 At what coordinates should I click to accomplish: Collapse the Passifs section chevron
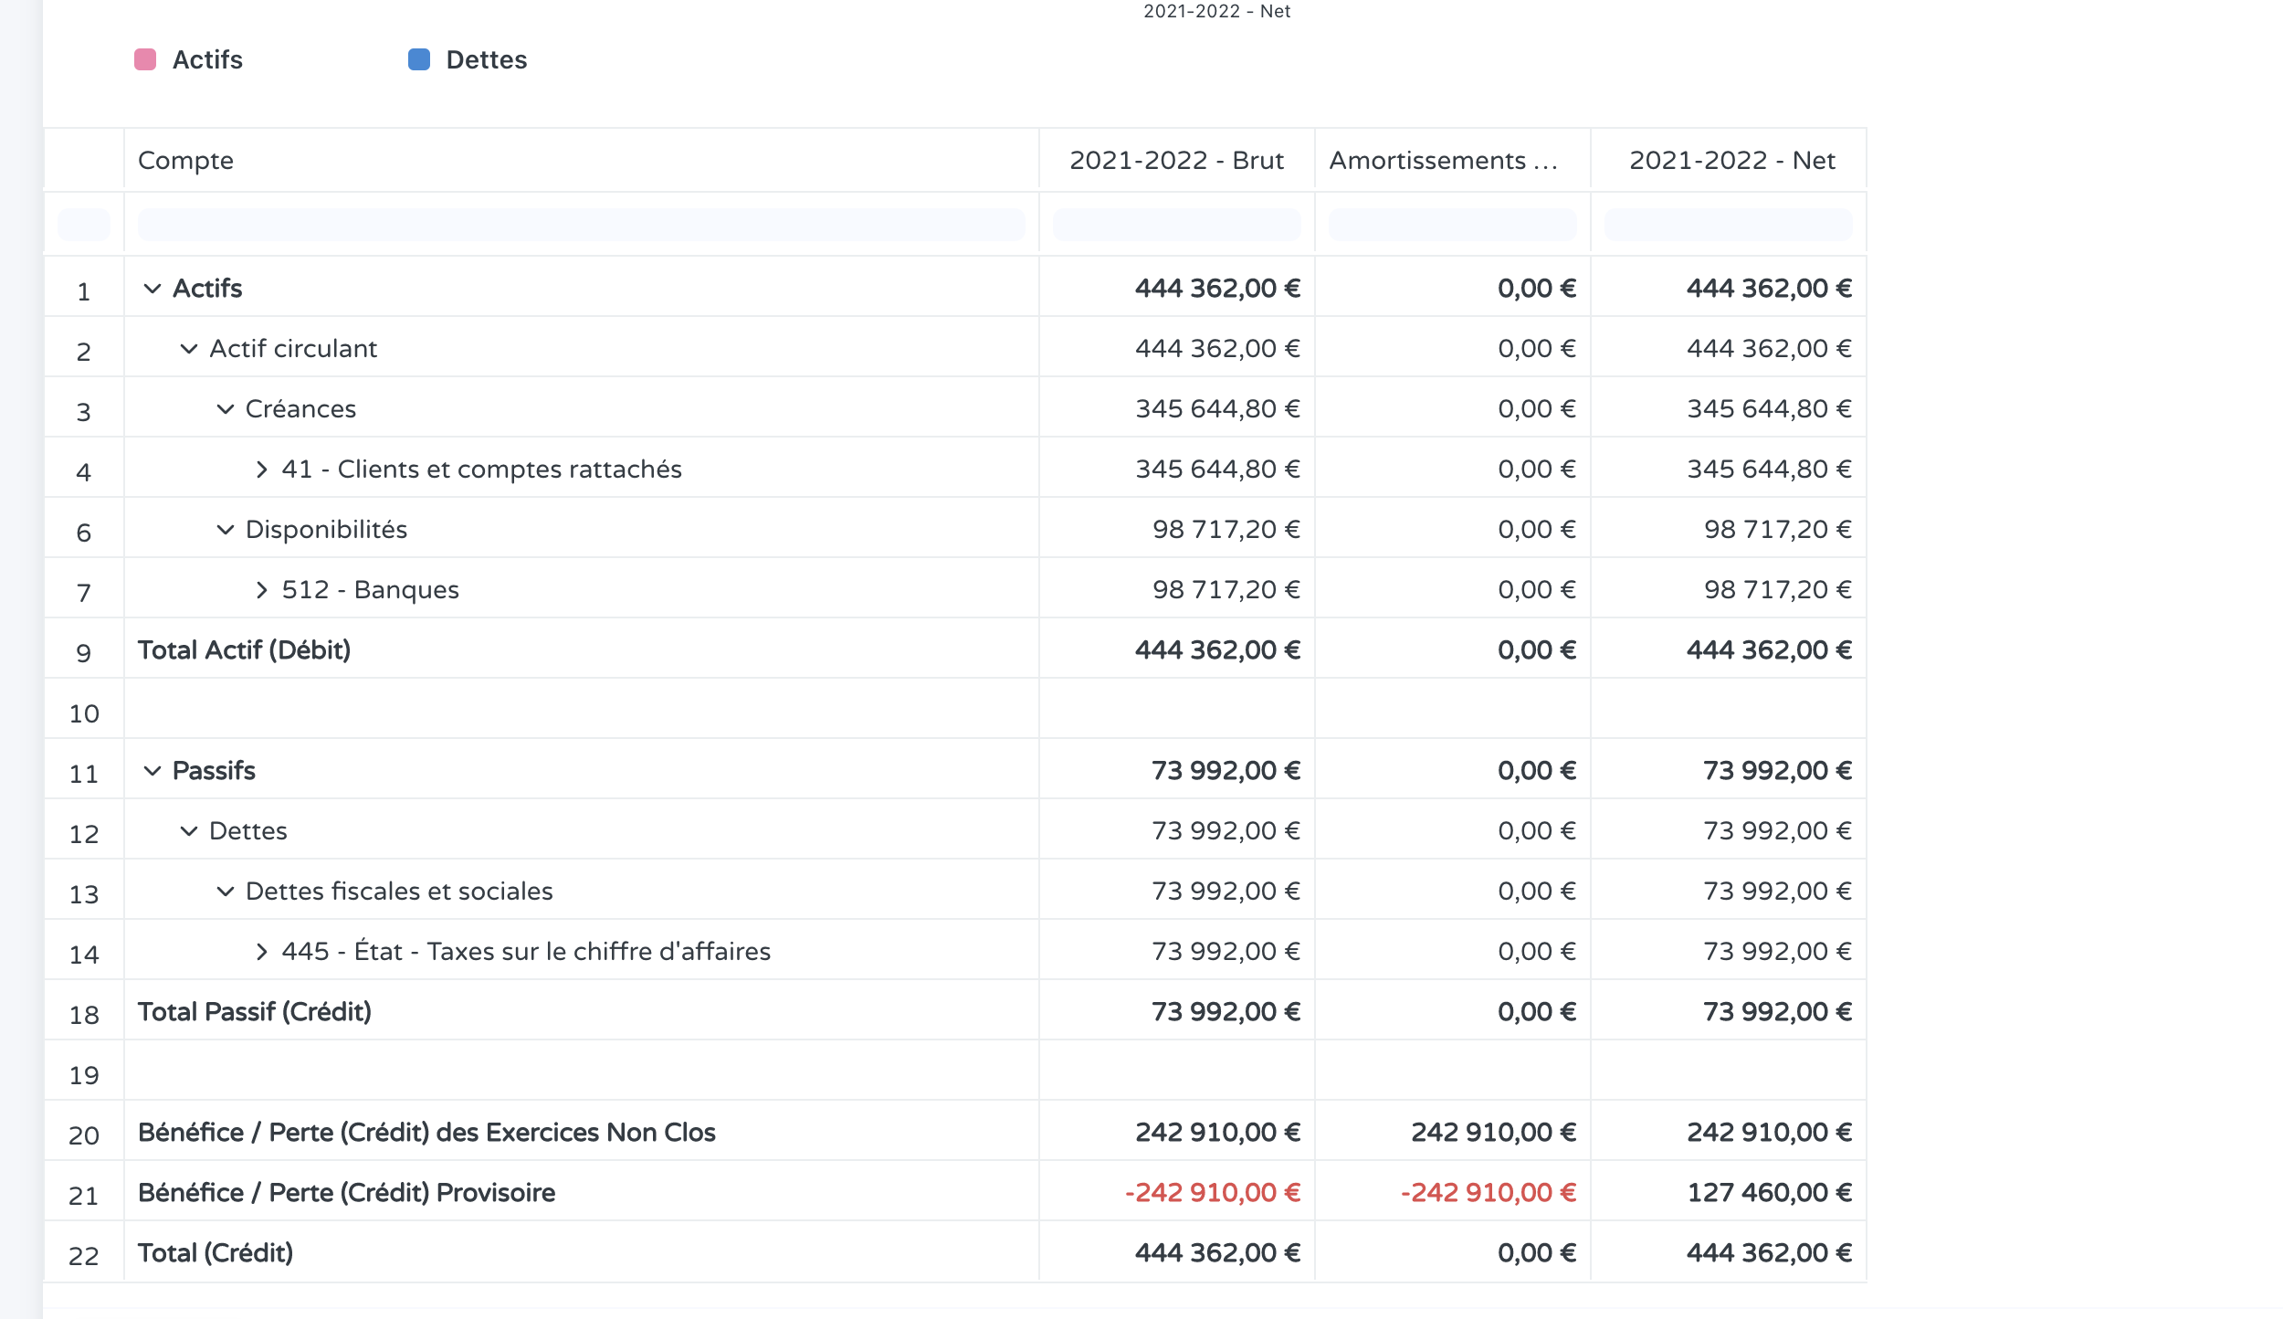(x=153, y=771)
